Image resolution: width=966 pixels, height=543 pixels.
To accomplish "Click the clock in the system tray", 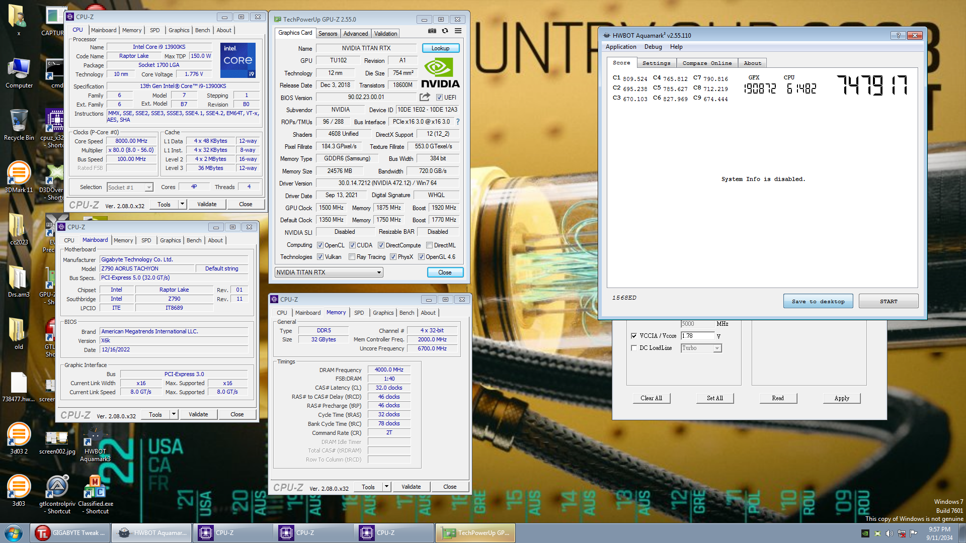I will 939,533.
